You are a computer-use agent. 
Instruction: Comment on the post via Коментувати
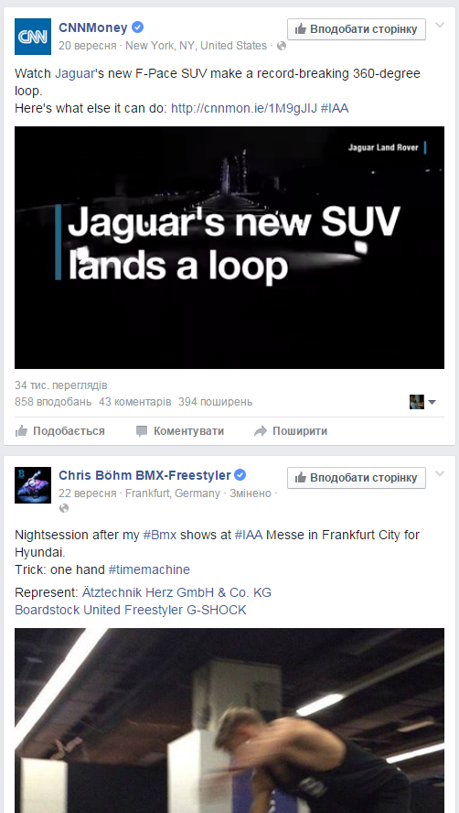click(x=180, y=431)
